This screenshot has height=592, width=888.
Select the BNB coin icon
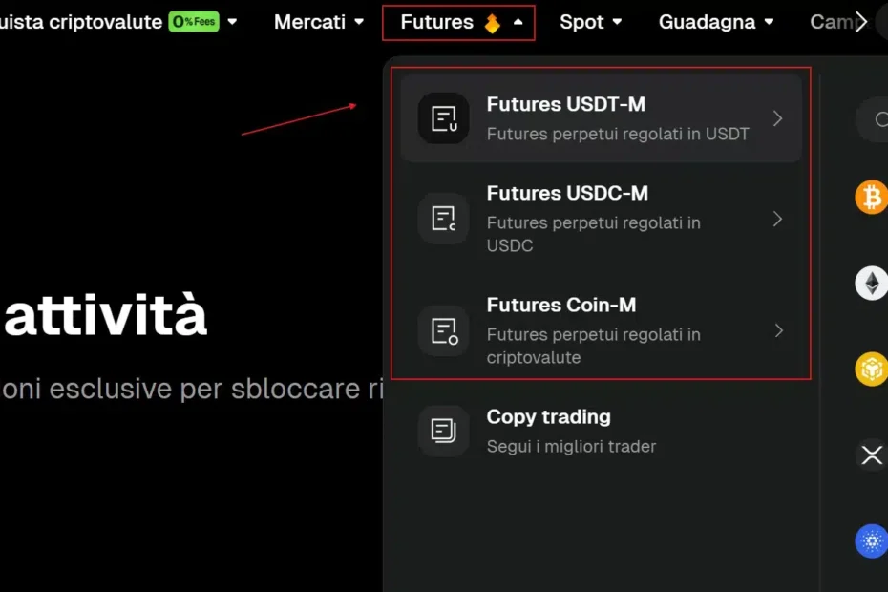tap(871, 370)
